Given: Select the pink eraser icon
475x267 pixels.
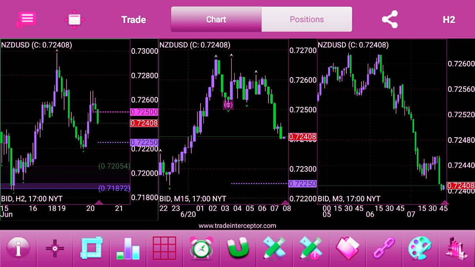Looking at the screenshot, I should tap(348, 249).
